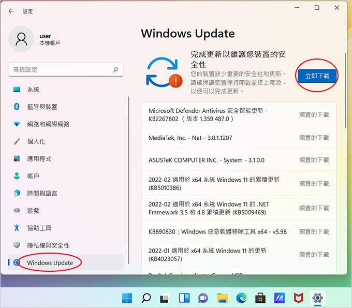This screenshot has width=352, height=308.
Task: Select 遊戲 in the sidebar
Action: (x=66, y=210)
